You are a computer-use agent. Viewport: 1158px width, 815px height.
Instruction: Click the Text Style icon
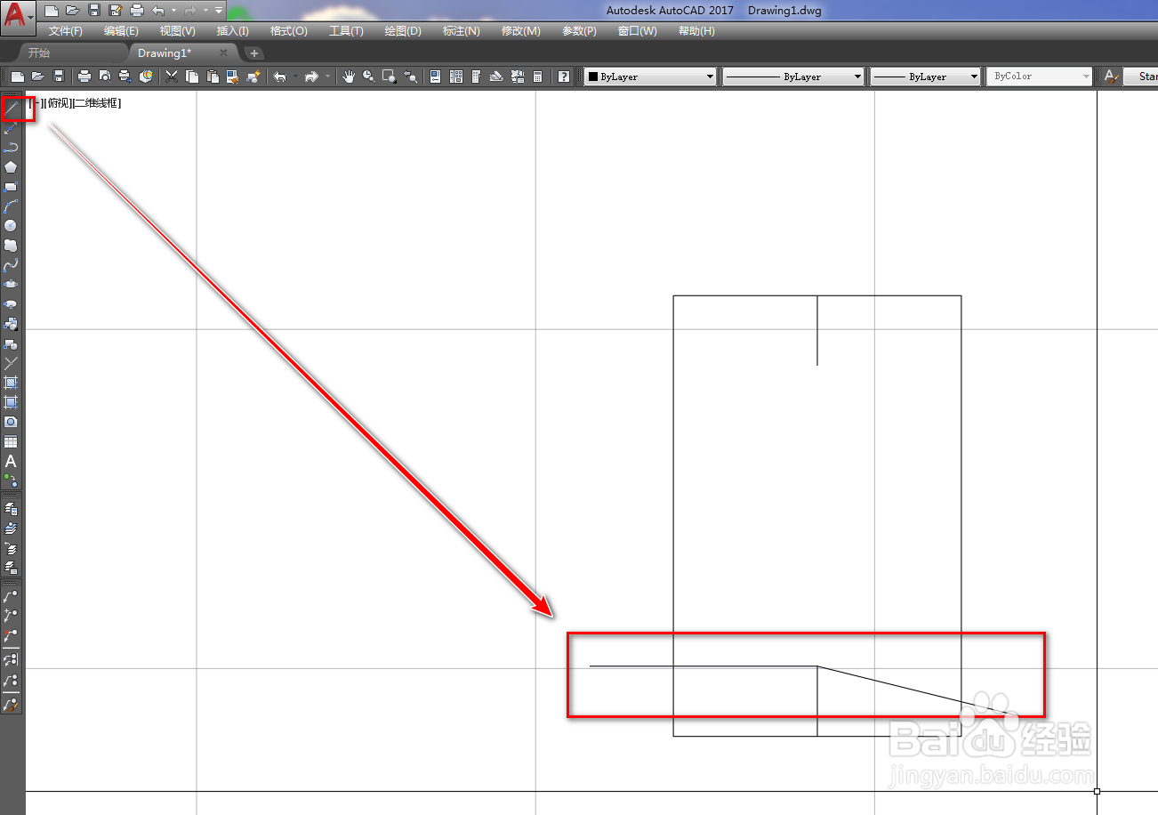tap(1111, 77)
